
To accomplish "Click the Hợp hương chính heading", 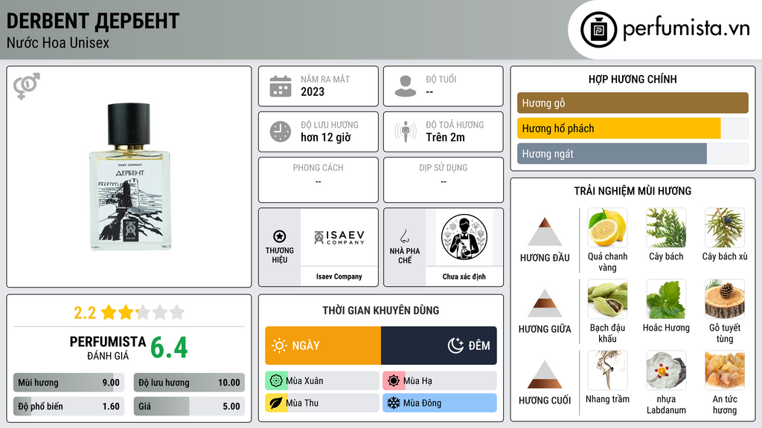I will click(x=633, y=79).
